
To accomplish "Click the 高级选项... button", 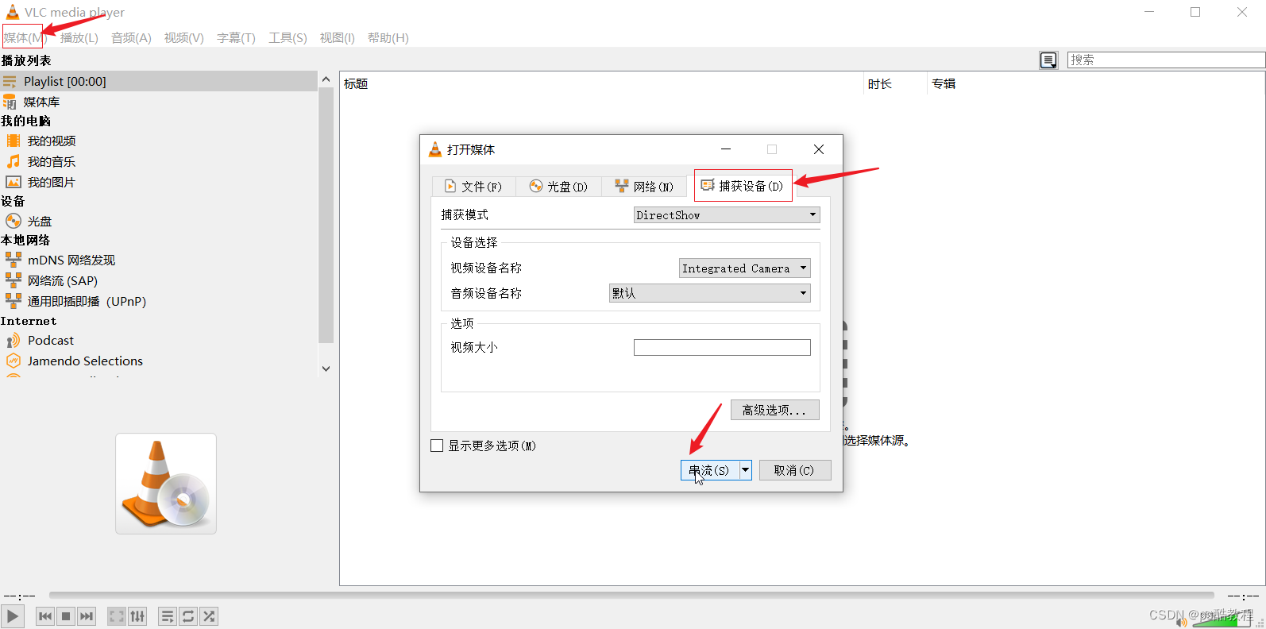I will click(774, 410).
